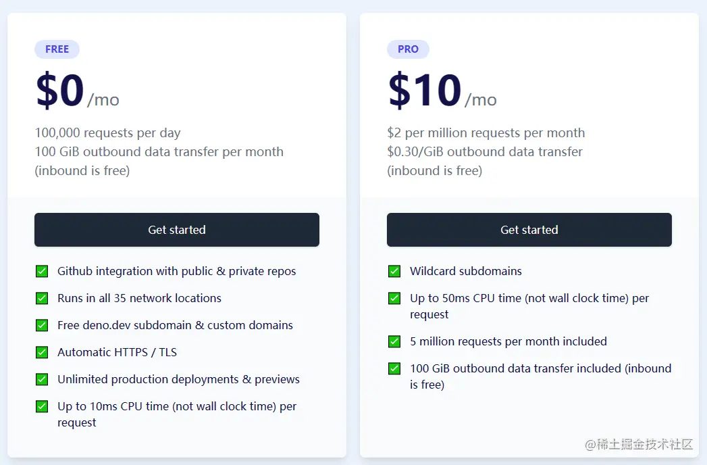
Task: Click checkmark next to Free deno.dev subdomain
Action: pyautogui.click(x=42, y=326)
